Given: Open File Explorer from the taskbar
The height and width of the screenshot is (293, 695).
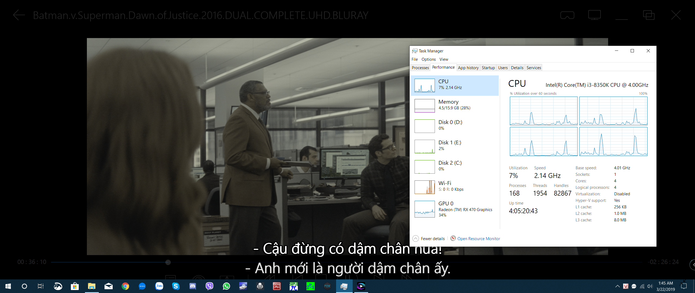Looking at the screenshot, I should 92,286.
